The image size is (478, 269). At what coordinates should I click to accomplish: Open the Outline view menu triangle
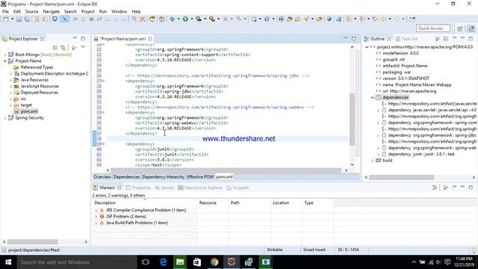(455, 38)
